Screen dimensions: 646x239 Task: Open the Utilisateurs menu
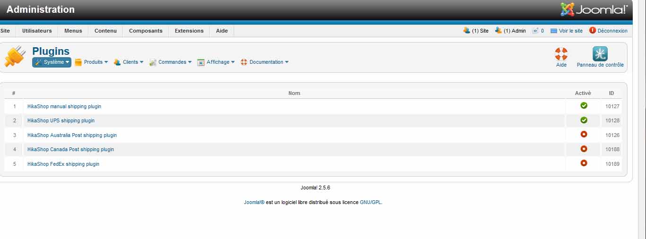click(37, 31)
